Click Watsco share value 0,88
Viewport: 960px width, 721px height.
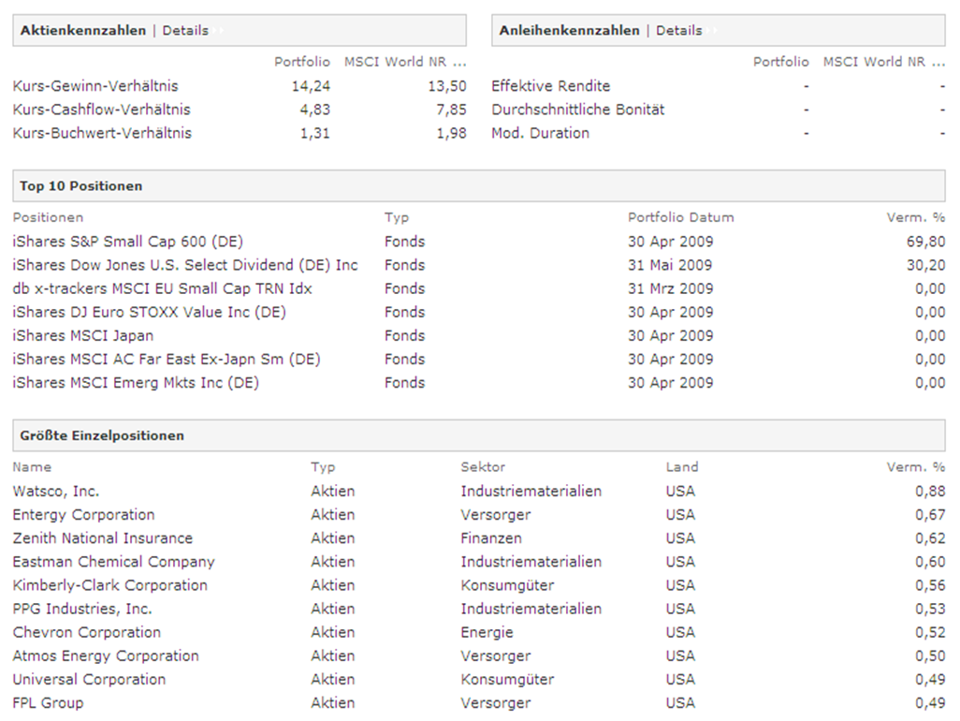coord(930,492)
